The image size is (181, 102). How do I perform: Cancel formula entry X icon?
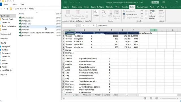(x=83, y=25)
